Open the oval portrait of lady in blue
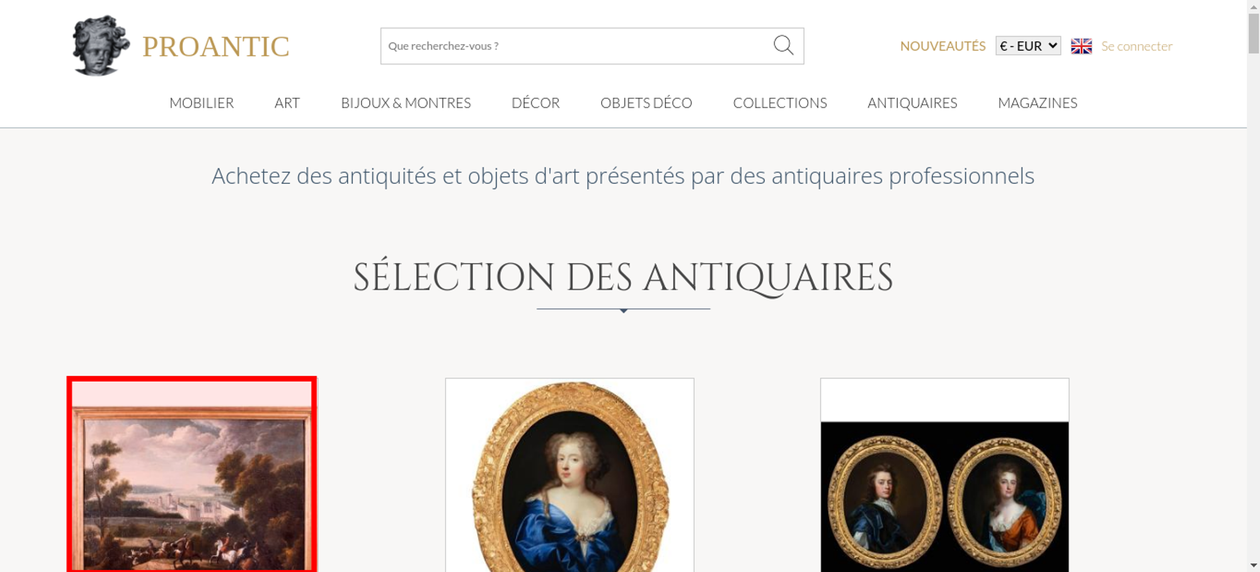The image size is (1260, 572). click(x=570, y=475)
